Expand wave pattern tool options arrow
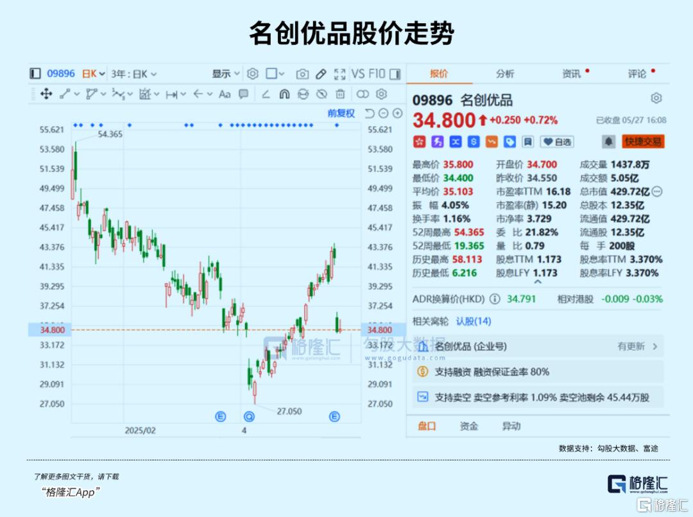The height and width of the screenshot is (517, 693). (x=130, y=94)
